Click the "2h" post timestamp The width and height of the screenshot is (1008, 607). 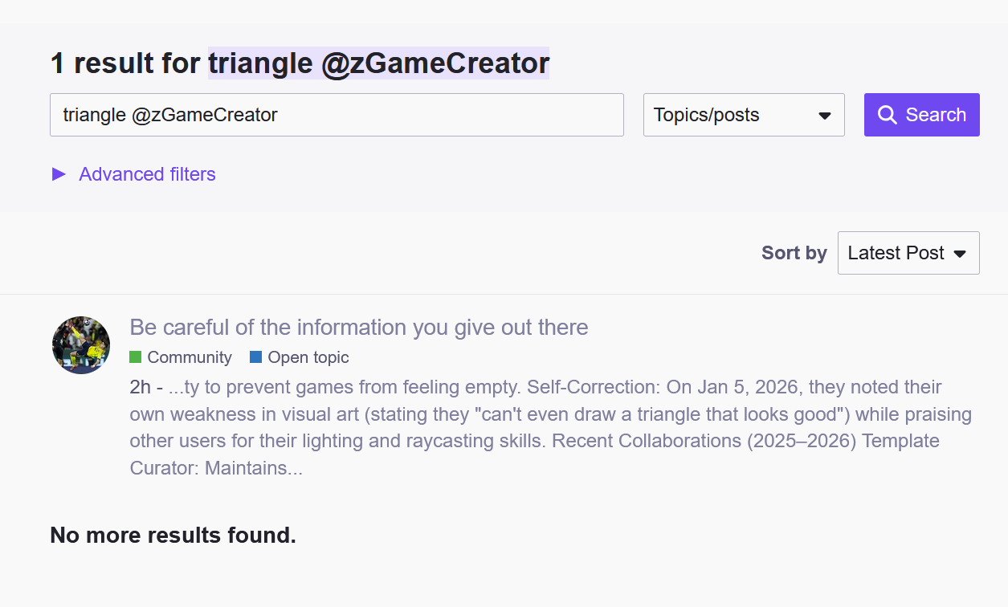click(140, 387)
